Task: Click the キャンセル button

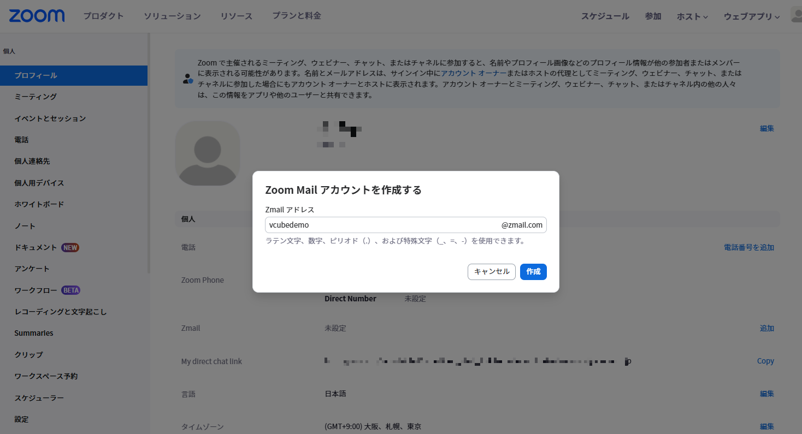Action: point(492,272)
